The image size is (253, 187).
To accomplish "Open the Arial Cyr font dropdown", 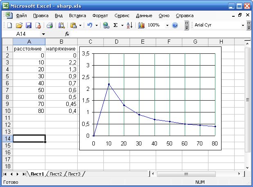I will click(248, 25).
